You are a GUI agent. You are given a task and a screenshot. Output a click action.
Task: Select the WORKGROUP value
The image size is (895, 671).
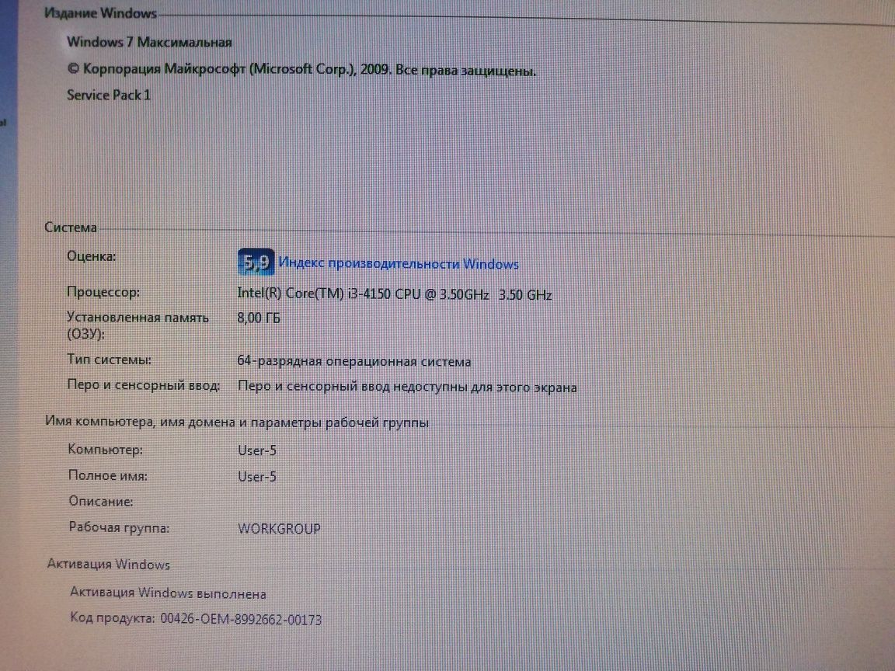(x=279, y=529)
